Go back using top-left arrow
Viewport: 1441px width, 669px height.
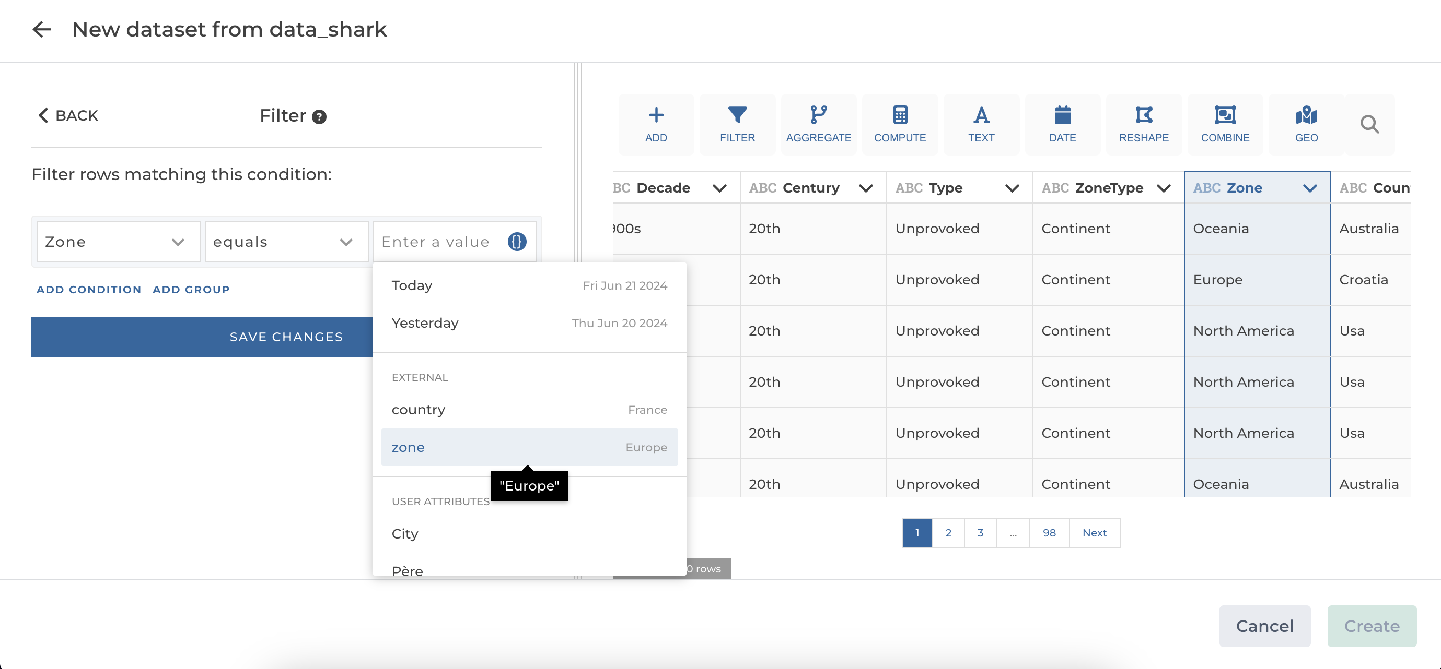(41, 29)
